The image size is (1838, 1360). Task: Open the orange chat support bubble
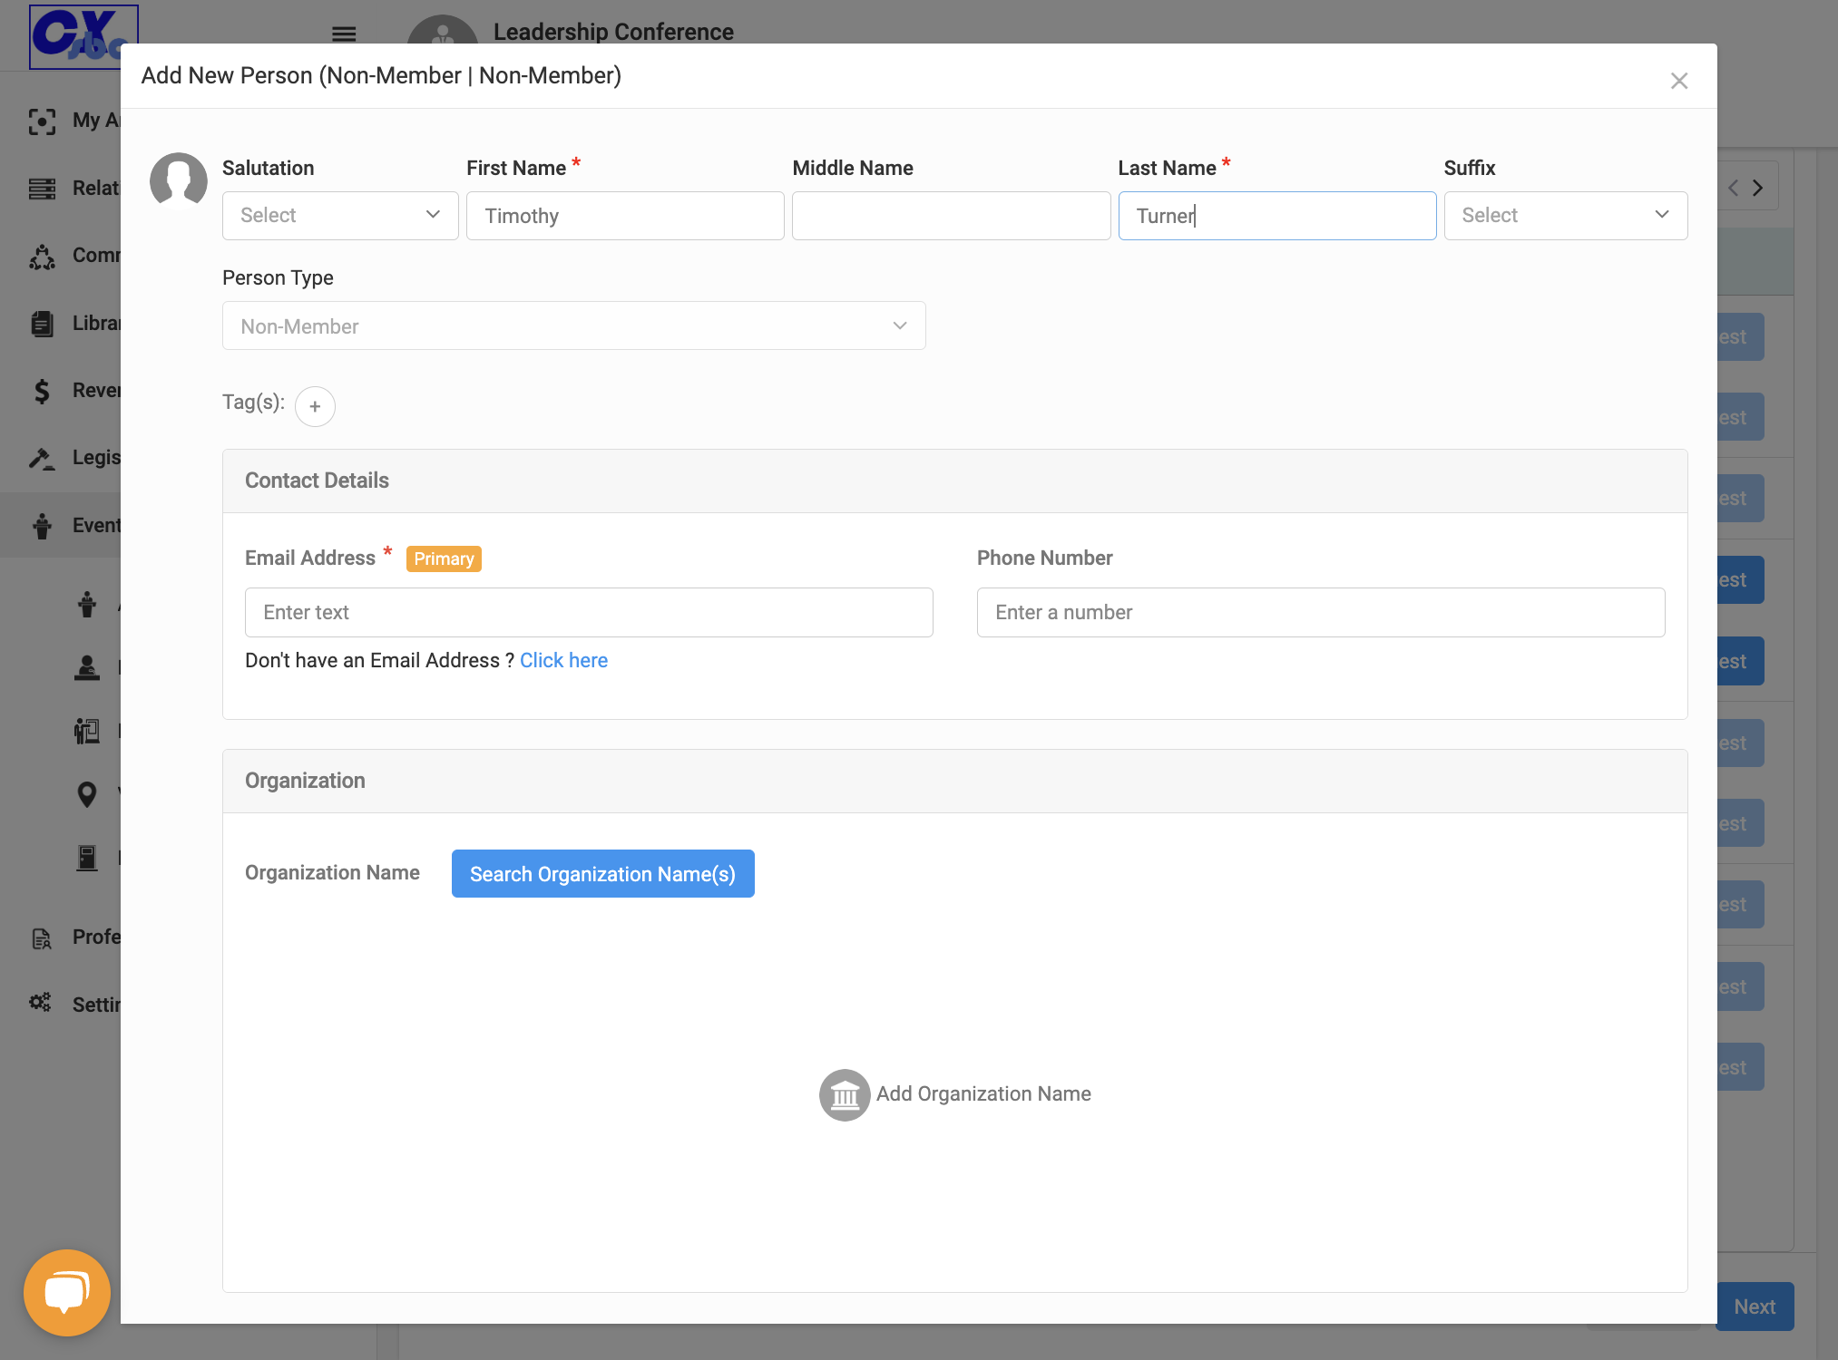click(x=67, y=1292)
